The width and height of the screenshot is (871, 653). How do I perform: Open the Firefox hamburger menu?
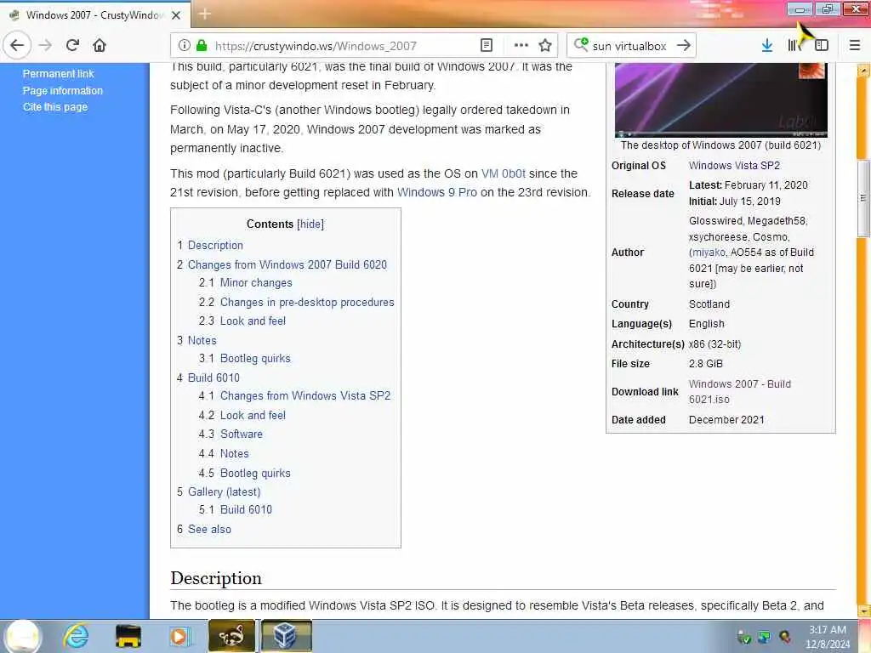click(x=854, y=46)
